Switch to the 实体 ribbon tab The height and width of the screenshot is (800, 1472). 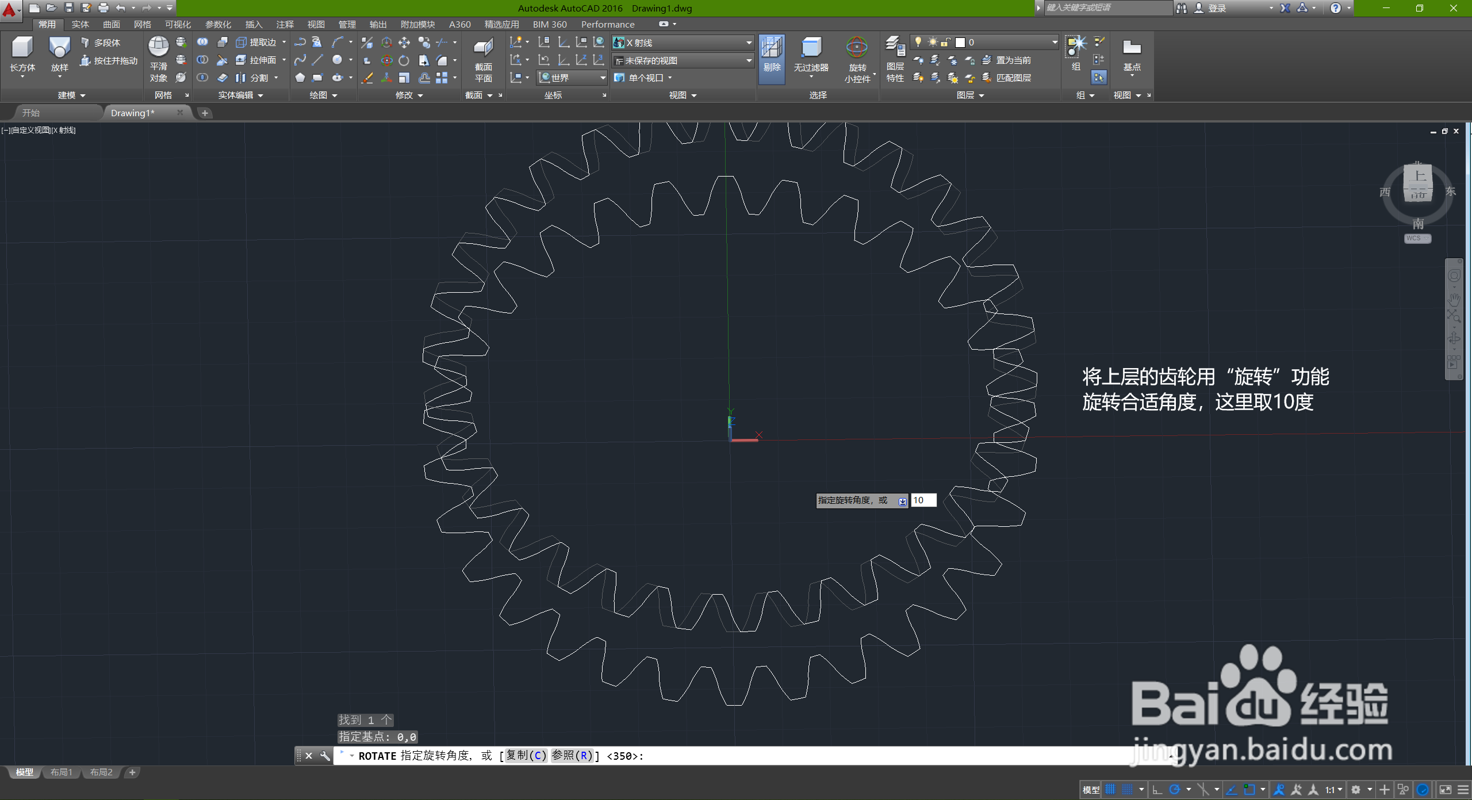[x=80, y=24]
